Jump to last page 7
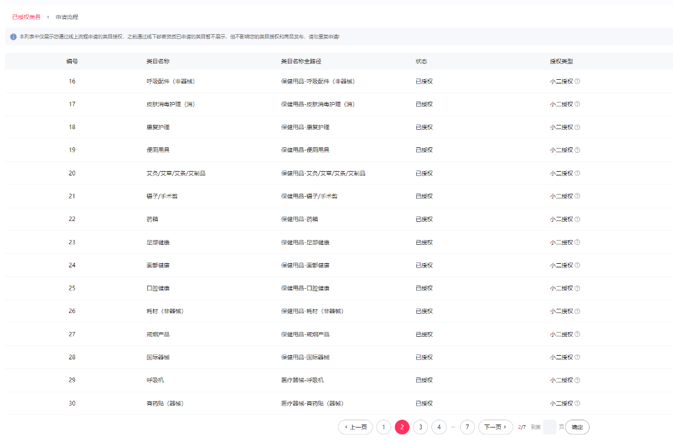This screenshot has width=673, height=444. point(467,428)
